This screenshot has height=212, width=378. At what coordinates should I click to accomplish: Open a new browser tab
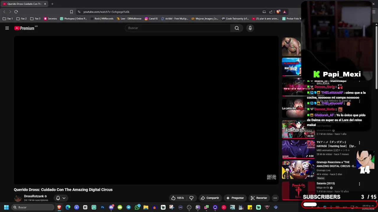(52, 4)
